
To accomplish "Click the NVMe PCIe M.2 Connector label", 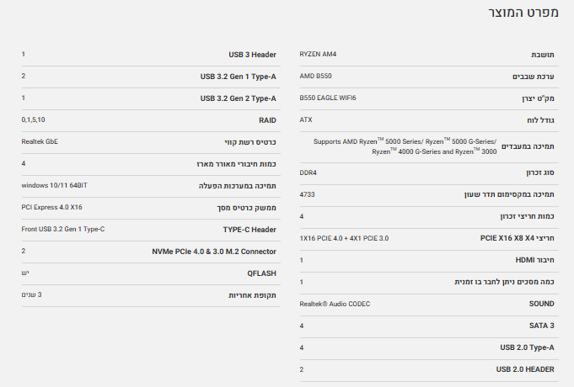I will click(214, 252).
